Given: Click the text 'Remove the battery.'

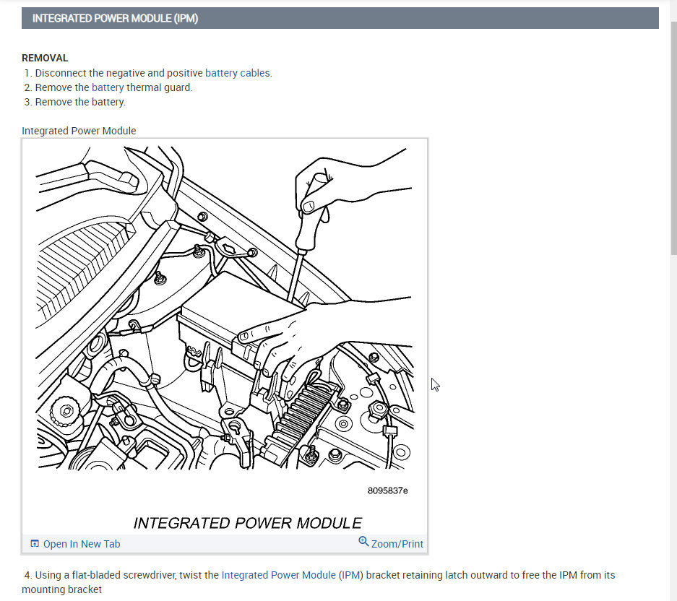Looking at the screenshot, I should coord(80,103).
